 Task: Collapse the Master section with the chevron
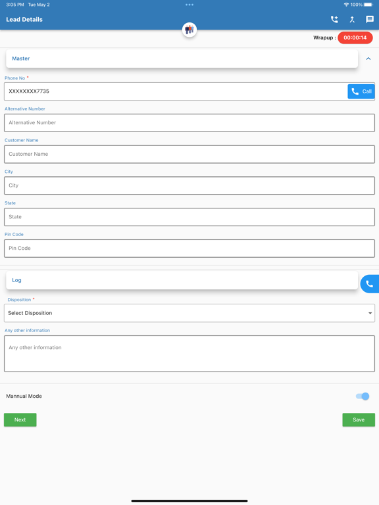coord(368,59)
